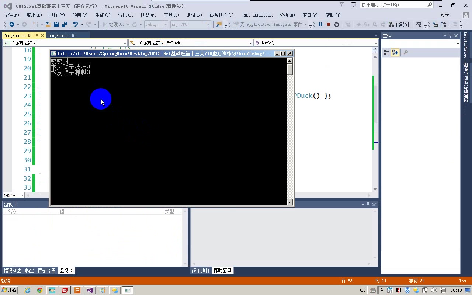Image resolution: width=472 pixels, height=295 pixels.
Task: Open the 生成(B) menu
Action: [x=103, y=15]
